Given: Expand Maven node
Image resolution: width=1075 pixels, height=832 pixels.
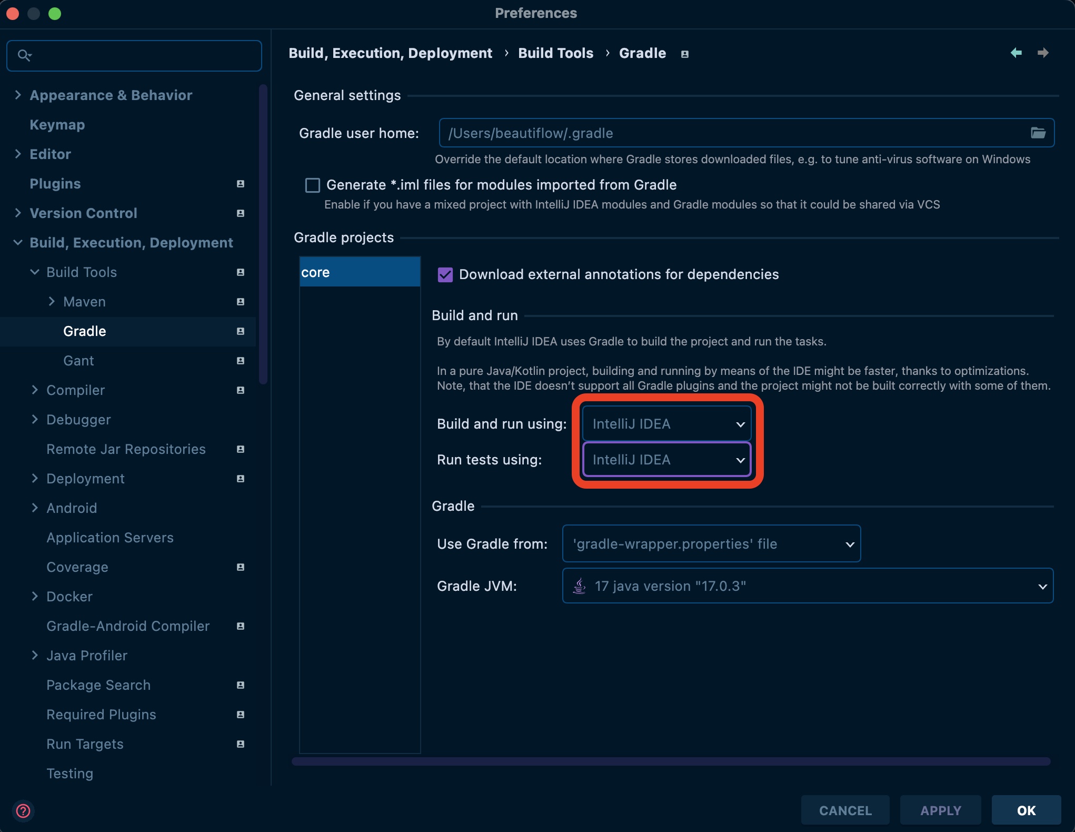Looking at the screenshot, I should tap(52, 301).
